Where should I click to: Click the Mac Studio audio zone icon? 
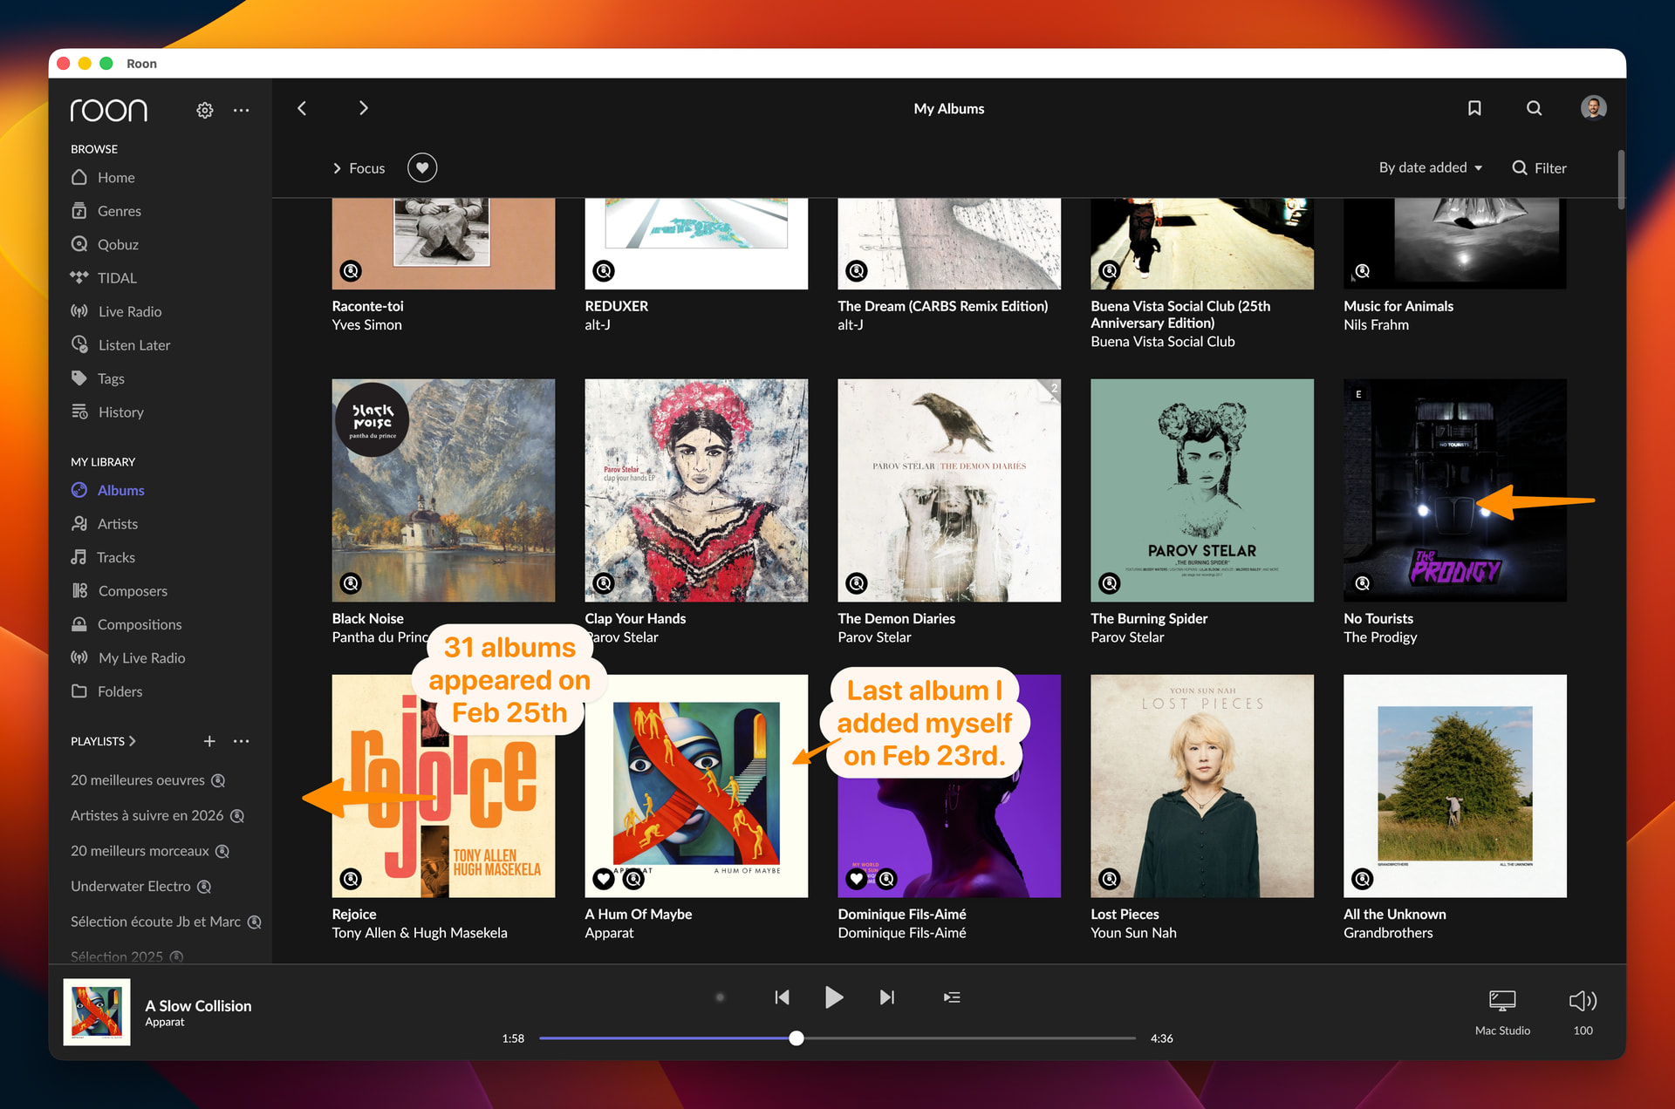(x=1501, y=1000)
